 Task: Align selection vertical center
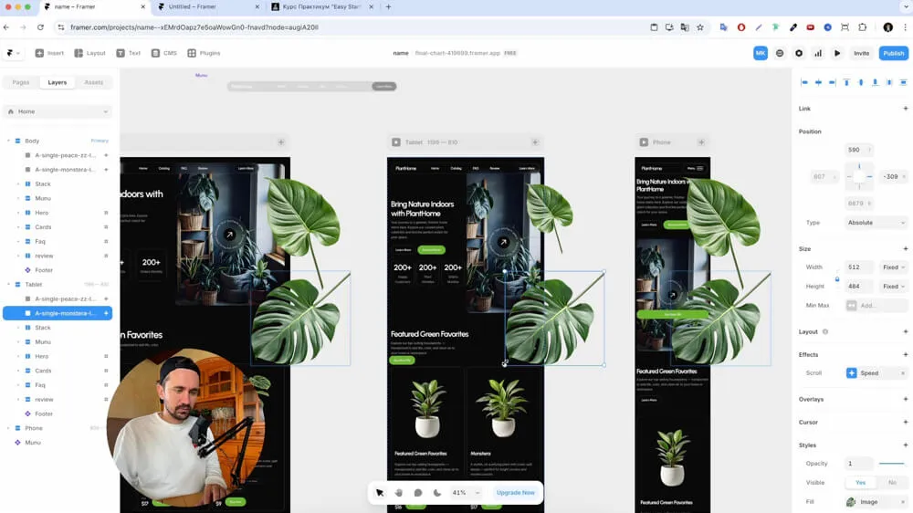(x=861, y=83)
